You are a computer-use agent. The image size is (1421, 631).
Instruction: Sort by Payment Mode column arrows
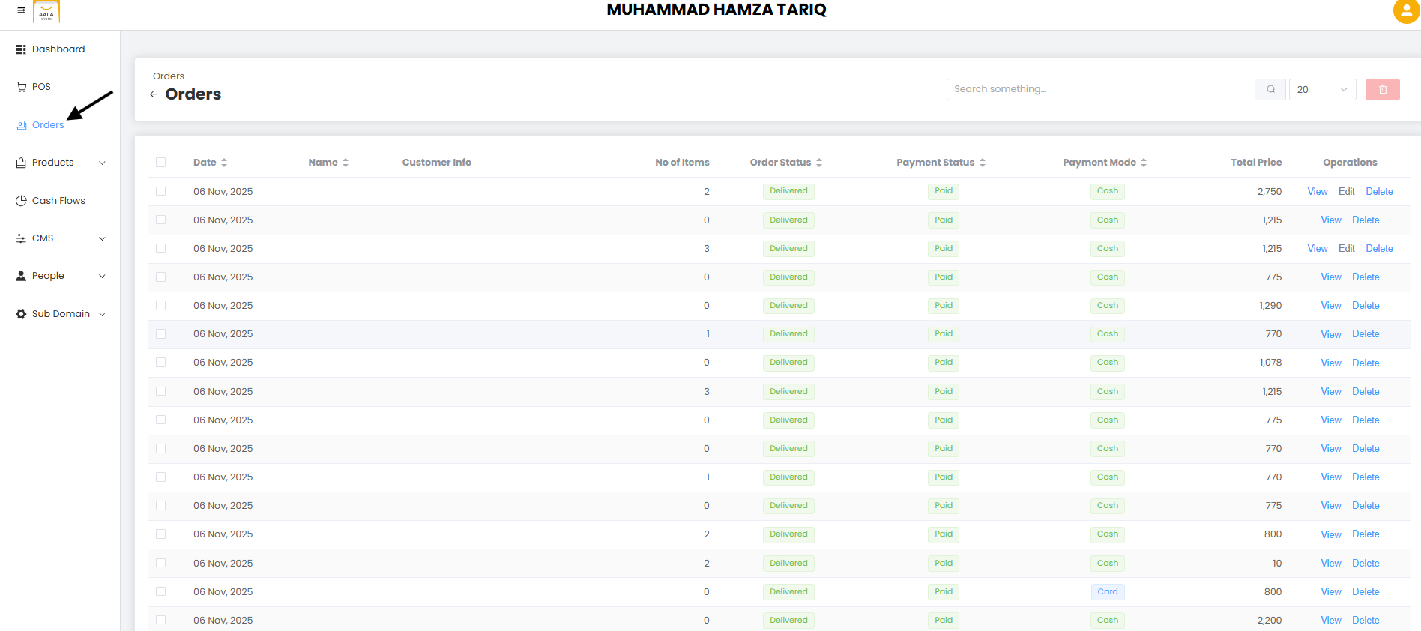click(x=1144, y=163)
